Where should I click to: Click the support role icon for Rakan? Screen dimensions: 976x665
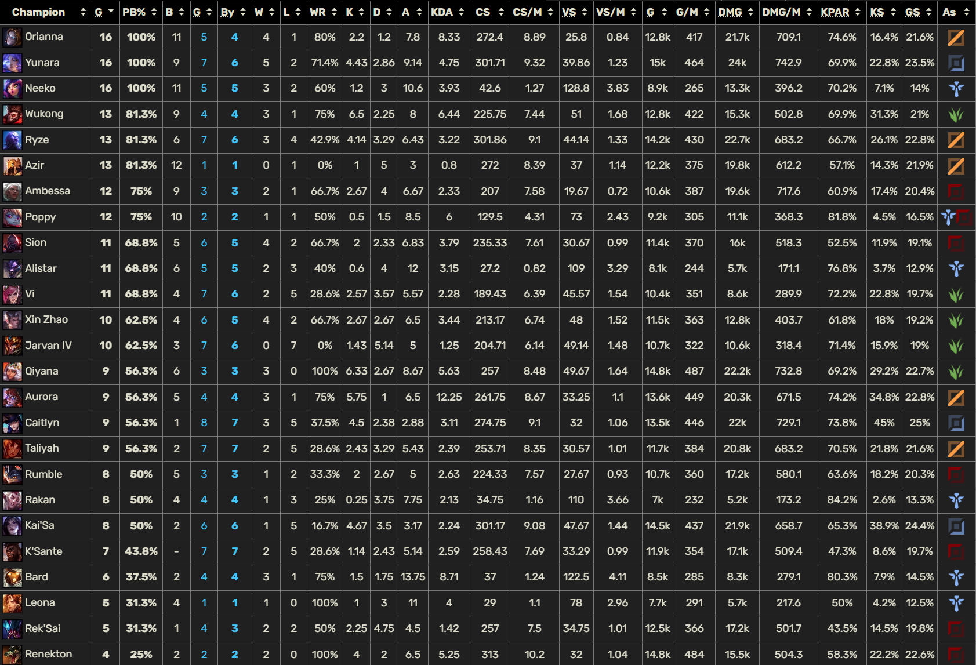tap(956, 500)
